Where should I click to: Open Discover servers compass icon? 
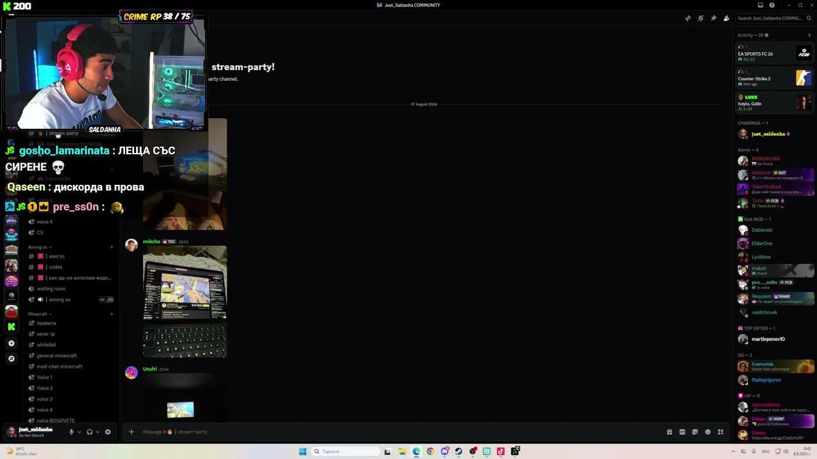click(11, 358)
